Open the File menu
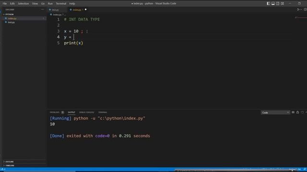The width and height of the screenshot is (307, 172). pyautogui.click(x=5, y=3)
